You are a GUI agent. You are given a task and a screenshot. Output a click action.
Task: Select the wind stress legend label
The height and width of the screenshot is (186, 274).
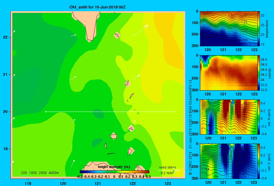pyautogui.click(x=167, y=167)
